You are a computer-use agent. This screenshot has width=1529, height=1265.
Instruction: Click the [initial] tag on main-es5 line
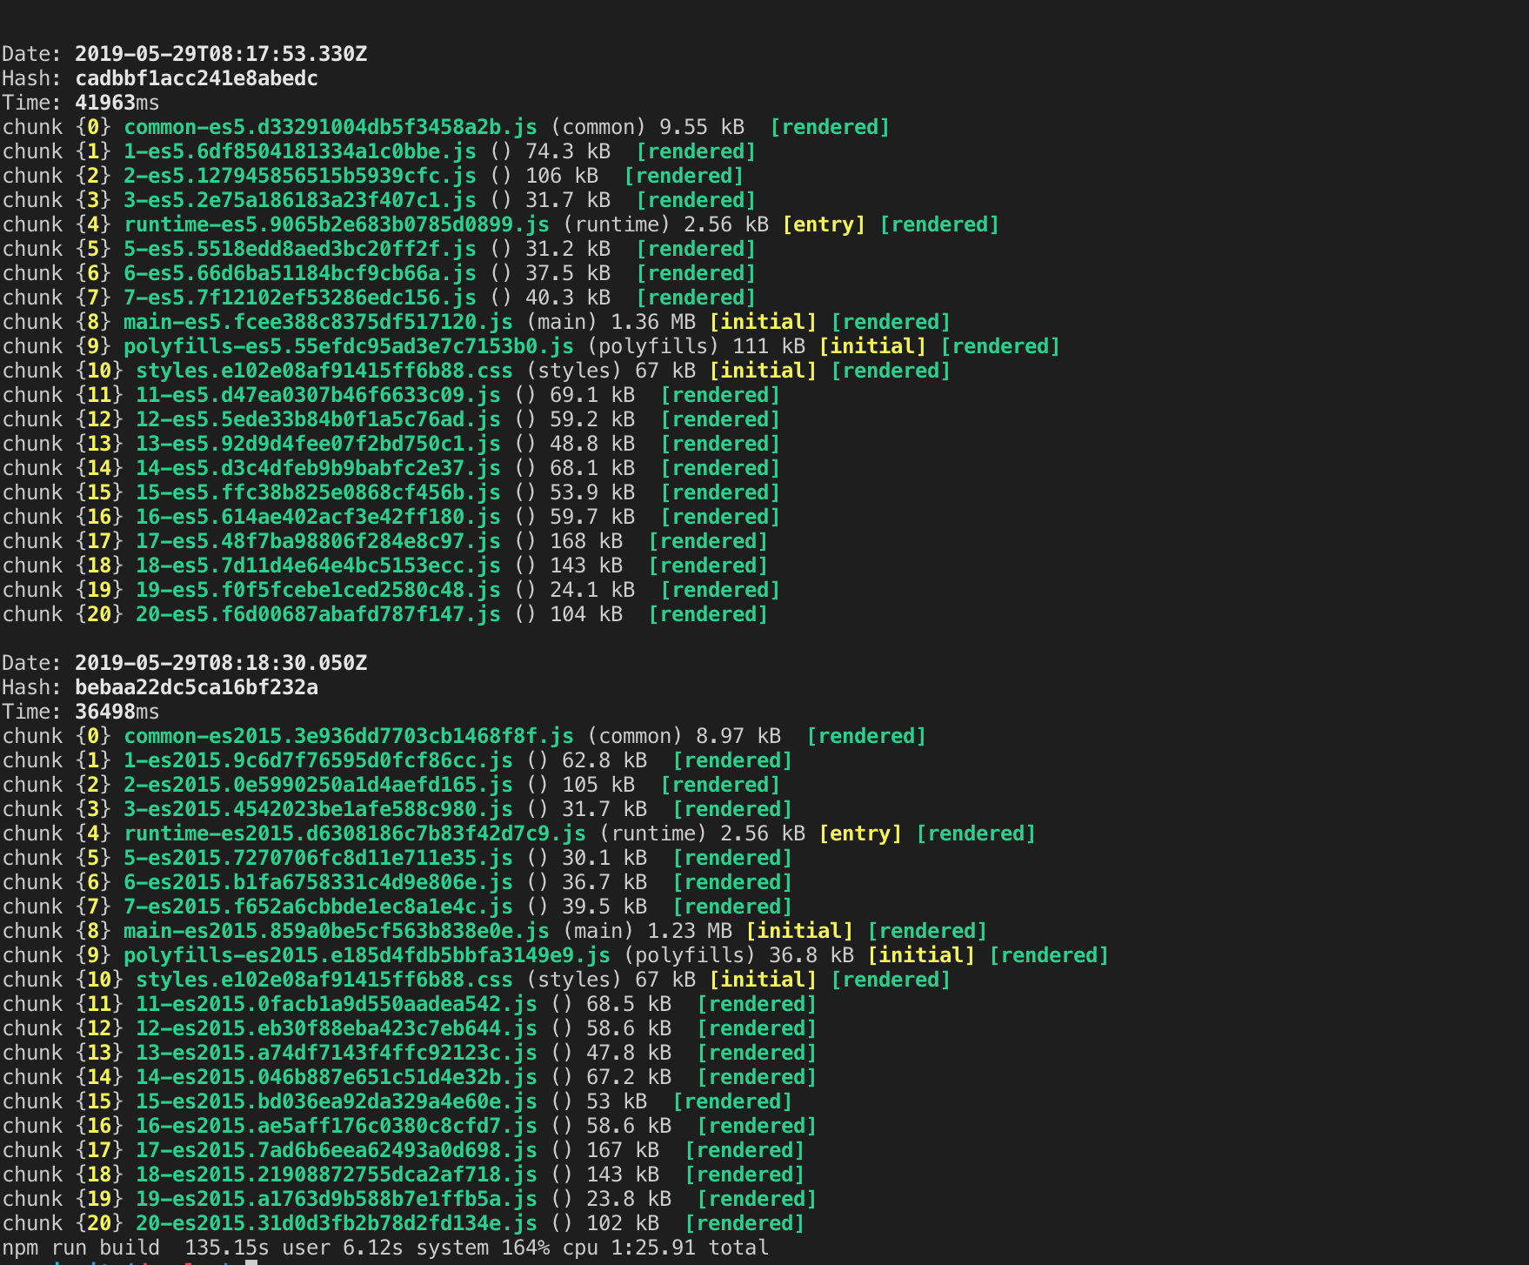(764, 322)
